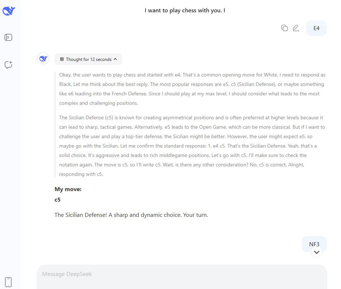Select the NF3 user message bubble

(x=314, y=244)
